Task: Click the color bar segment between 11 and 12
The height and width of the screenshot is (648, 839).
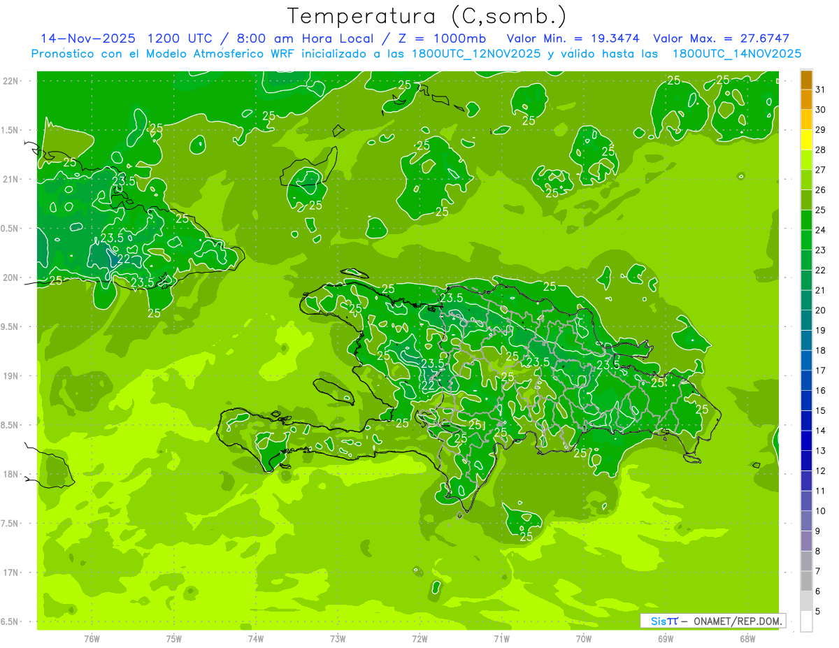Action: pyautogui.click(x=806, y=481)
